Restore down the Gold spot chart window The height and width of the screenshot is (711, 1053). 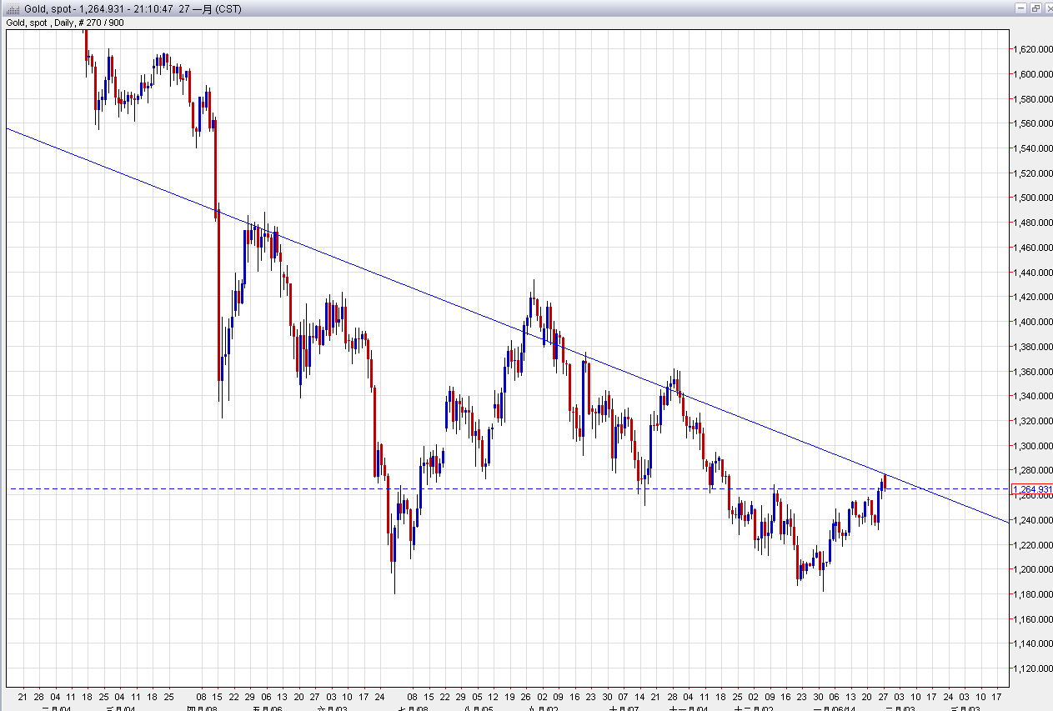tap(1035, 8)
